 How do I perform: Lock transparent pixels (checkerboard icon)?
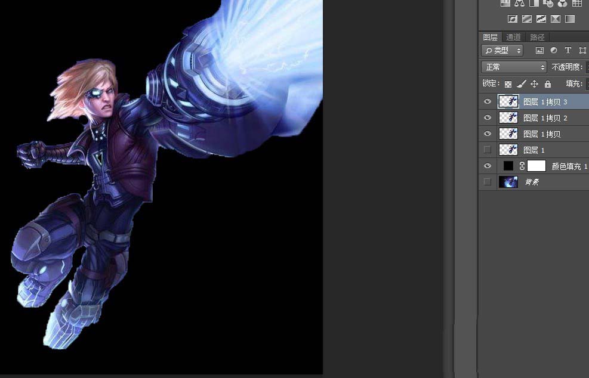pyautogui.click(x=508, y=84)
